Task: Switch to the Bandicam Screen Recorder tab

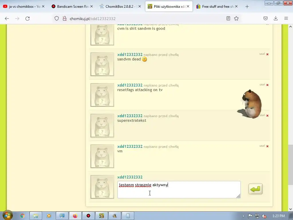Action: [x=72, y=6]
